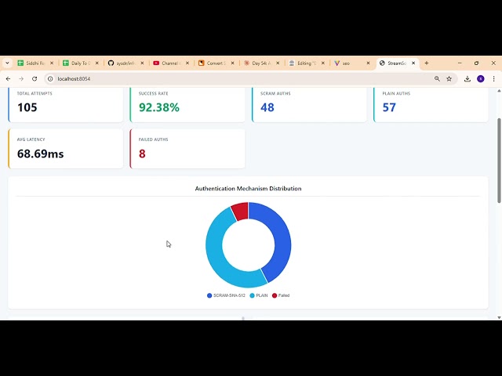Close the StreamSo tab
Screen dimensions: 502x376
coord(413,63)
